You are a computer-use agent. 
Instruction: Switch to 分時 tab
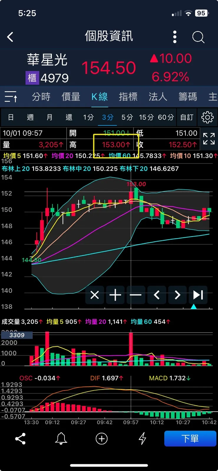(x=41, y=97)
